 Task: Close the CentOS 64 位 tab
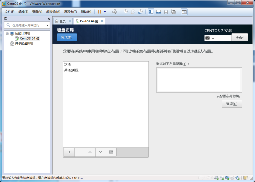coord(102,21)
